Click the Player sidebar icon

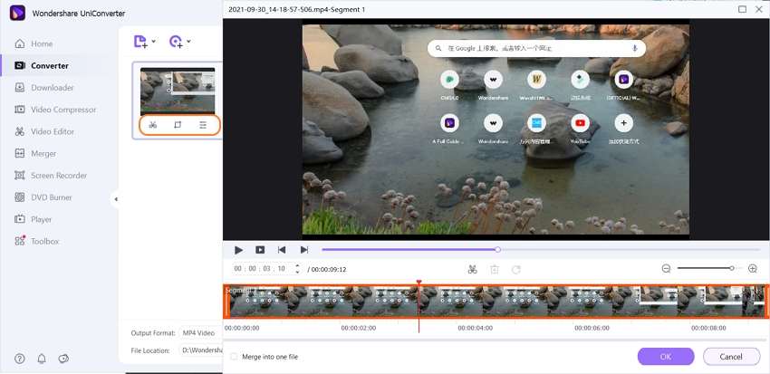coord(20,219)
